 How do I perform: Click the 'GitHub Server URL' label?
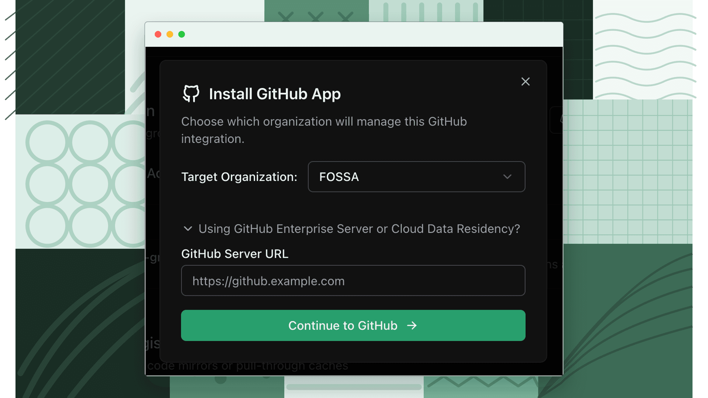[x=235, y=254]
